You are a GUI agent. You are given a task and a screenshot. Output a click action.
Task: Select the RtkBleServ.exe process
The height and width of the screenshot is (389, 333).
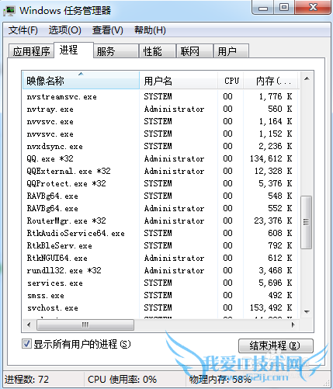click(x=161, y=245)
